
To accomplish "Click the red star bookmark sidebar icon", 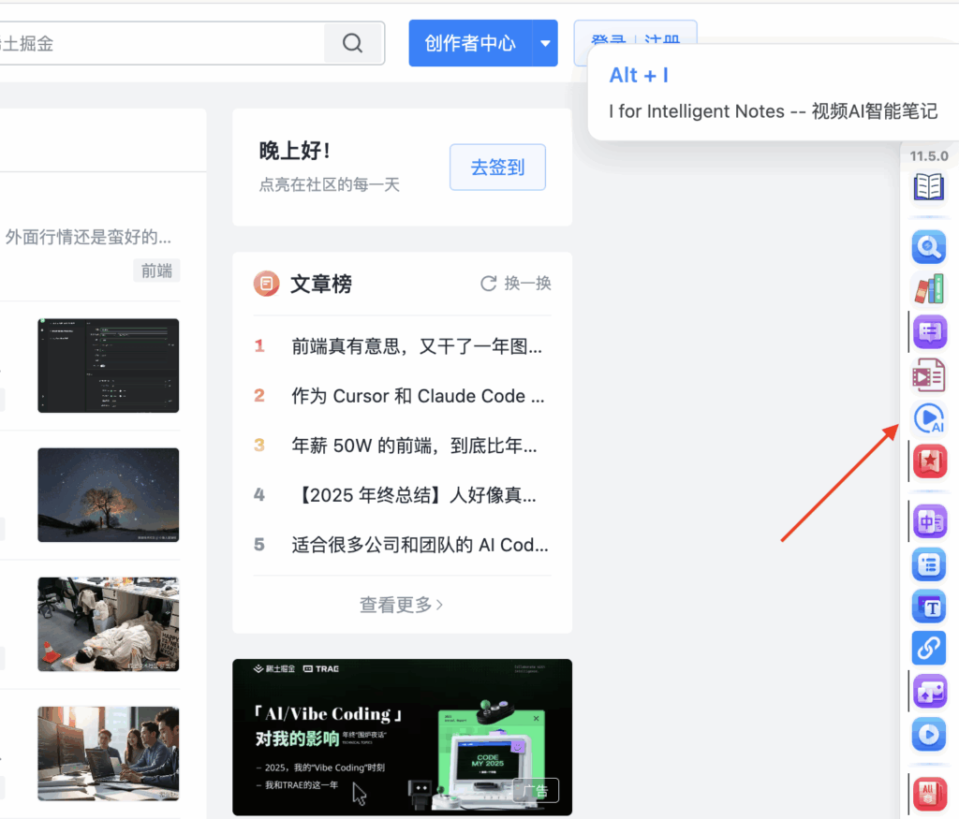I will (x=929, y=461).
